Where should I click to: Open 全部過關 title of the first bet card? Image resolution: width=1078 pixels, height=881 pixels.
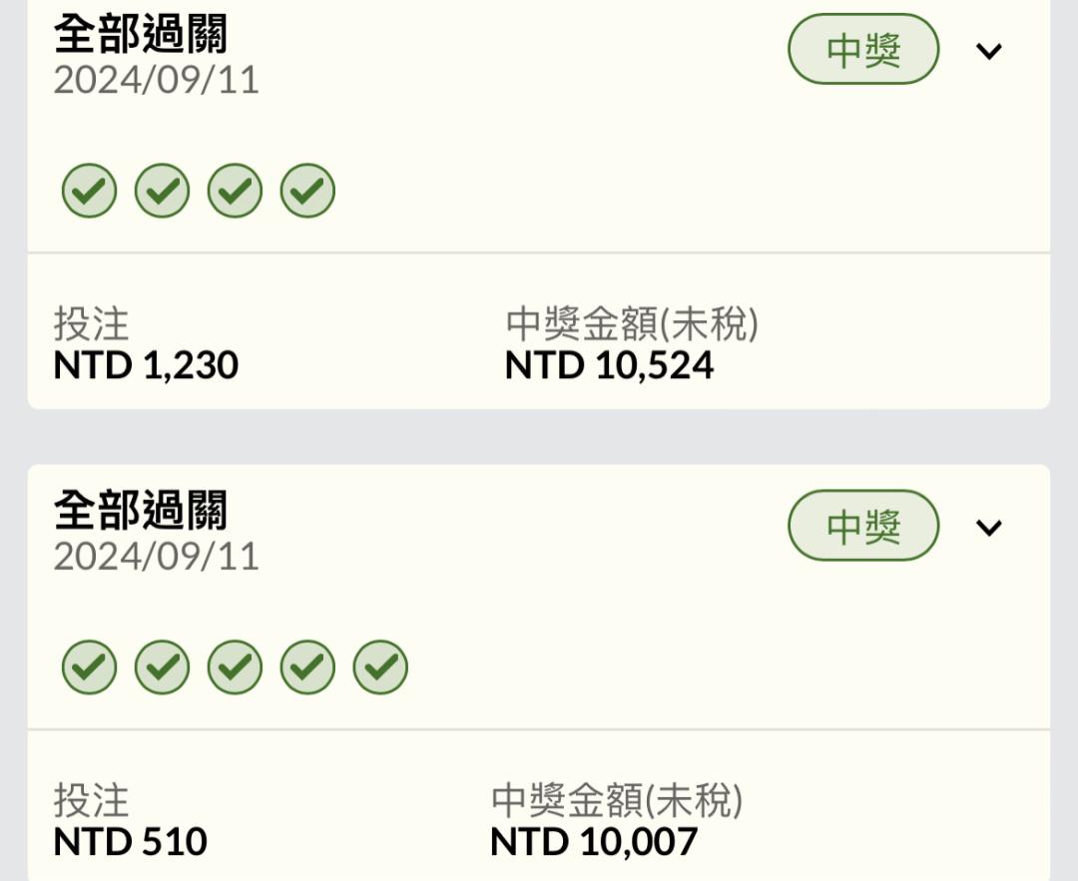[141, 34]
